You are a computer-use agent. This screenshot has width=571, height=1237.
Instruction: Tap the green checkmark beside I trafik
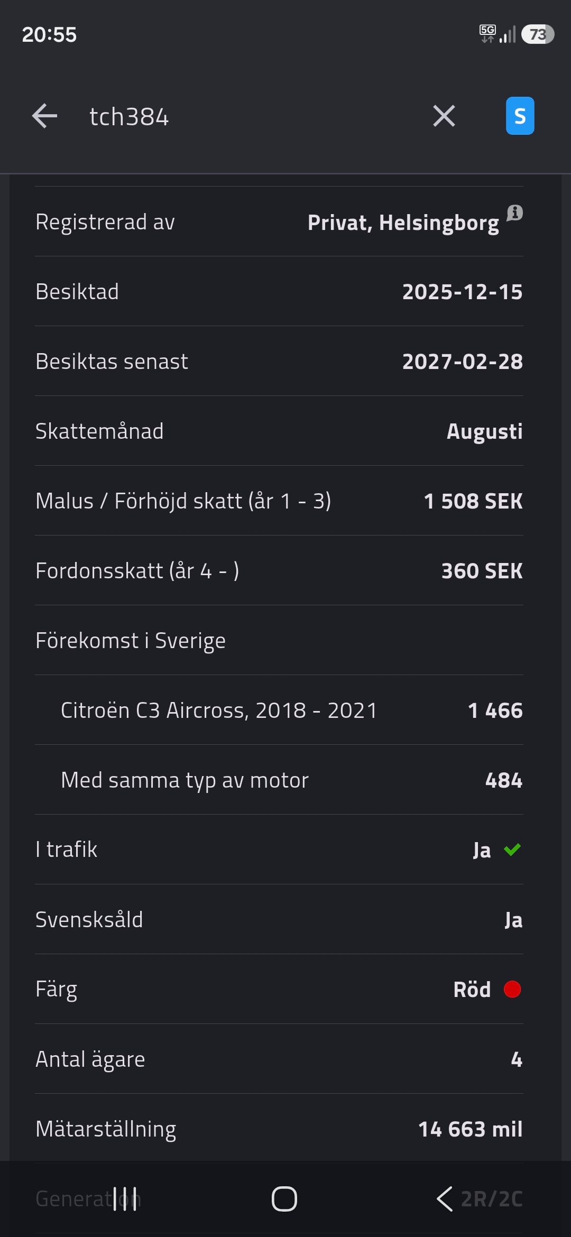coord(512,850)
